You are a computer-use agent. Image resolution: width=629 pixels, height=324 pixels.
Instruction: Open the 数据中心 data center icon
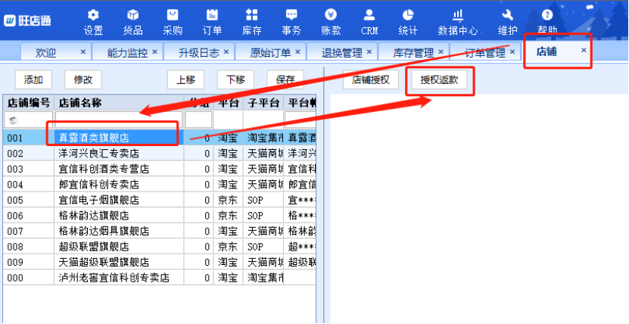coord(458,15)
